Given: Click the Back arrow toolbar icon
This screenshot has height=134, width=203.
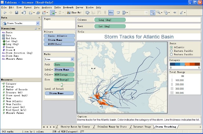Looking at the screenshot, I should pyautogui.click(x=5, y=13).
